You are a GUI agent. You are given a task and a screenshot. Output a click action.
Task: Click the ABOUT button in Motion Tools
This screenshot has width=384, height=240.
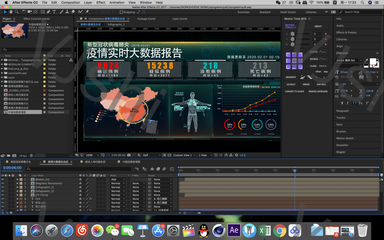[x=318, y=26]
